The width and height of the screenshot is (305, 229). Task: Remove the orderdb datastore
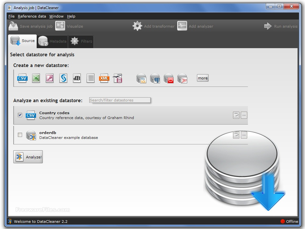[244, 135]
